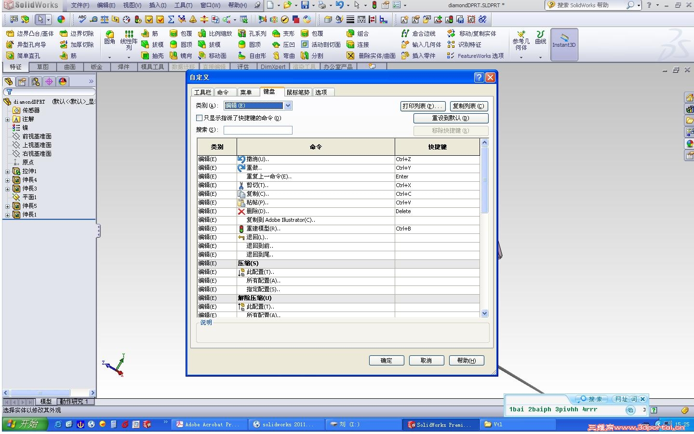Screen dimensions: 694x434
Task: Expand the 拉伸1 feature node
Action: click(7, 172)
